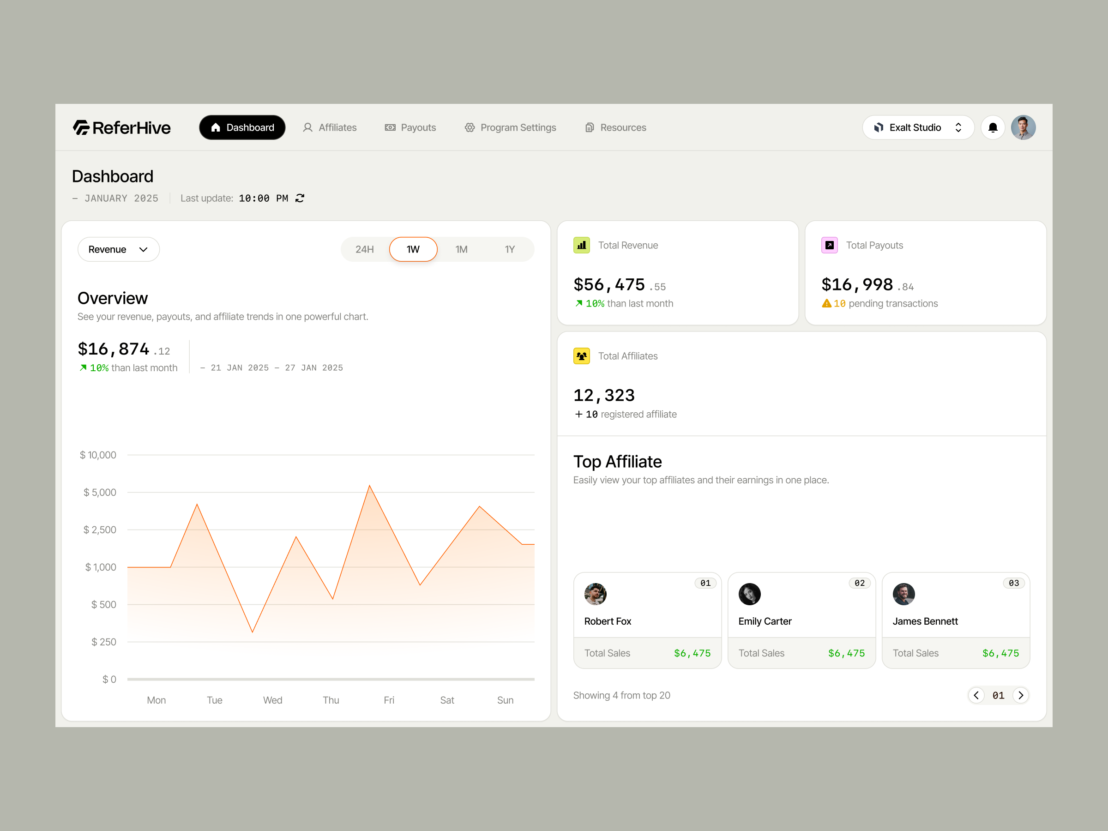1108x831 pixels.
Task: Open Robert Fox affiliate card
Action: click(647, 620)
